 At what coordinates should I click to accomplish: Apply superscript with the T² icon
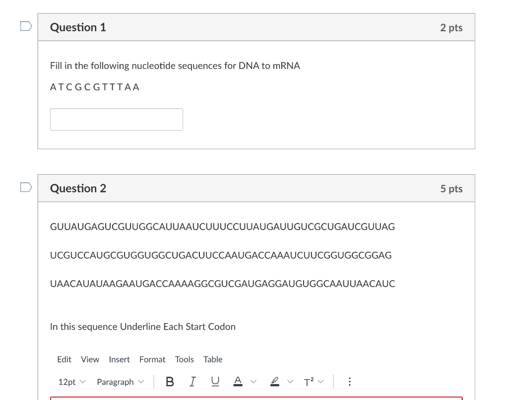(x=309, y=382)
